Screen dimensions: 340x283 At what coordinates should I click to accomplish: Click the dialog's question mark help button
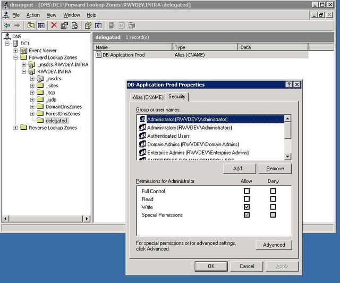click(x=289, y=85)
